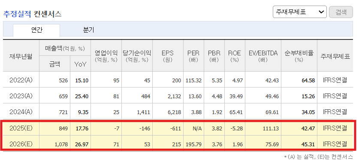The width and height of the screenshot is (359, 160).
Task: Click the 2023 EPS value 2,132
Action: [175, 97]
